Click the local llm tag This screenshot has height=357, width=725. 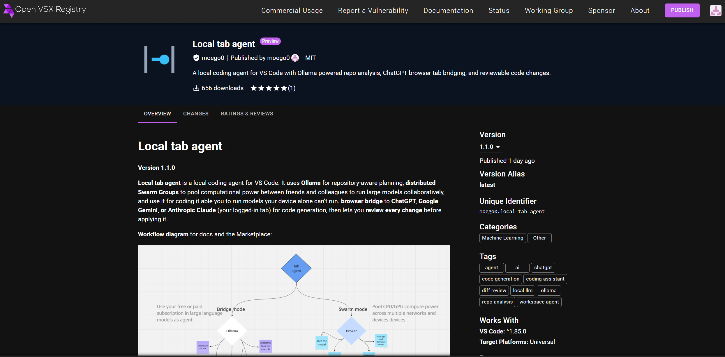pos(523,291)
